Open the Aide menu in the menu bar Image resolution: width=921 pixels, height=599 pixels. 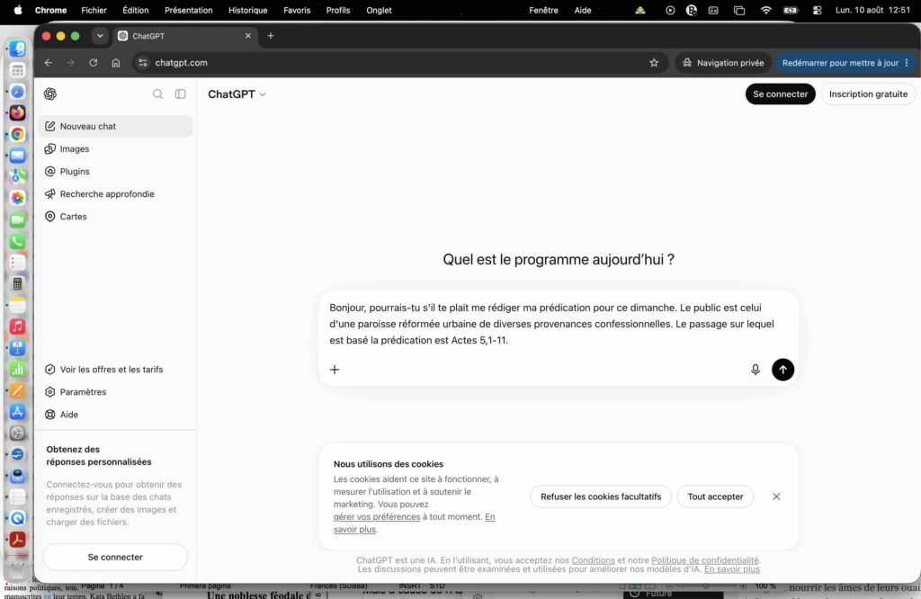(583, 10)
